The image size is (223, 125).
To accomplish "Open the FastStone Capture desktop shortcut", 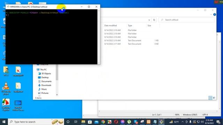I will click(6, 105).
